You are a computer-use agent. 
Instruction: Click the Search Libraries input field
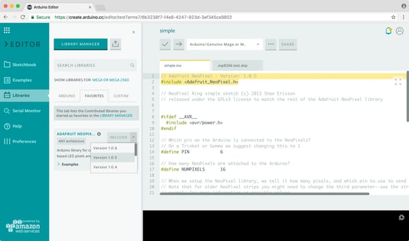click(90, 65)
